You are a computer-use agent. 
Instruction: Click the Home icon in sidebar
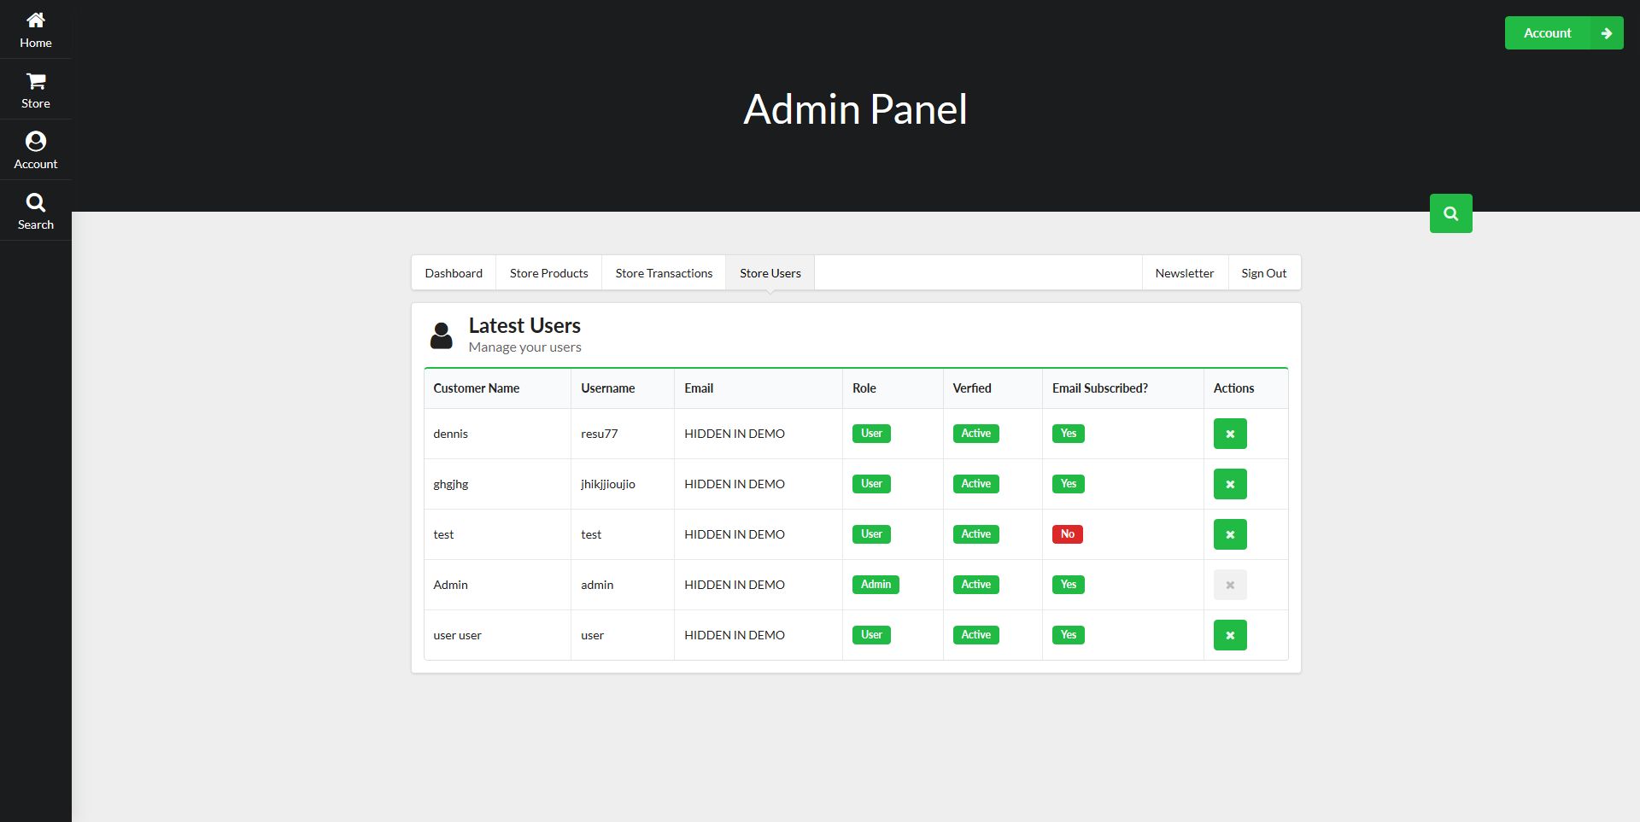[x=36, y=20]
